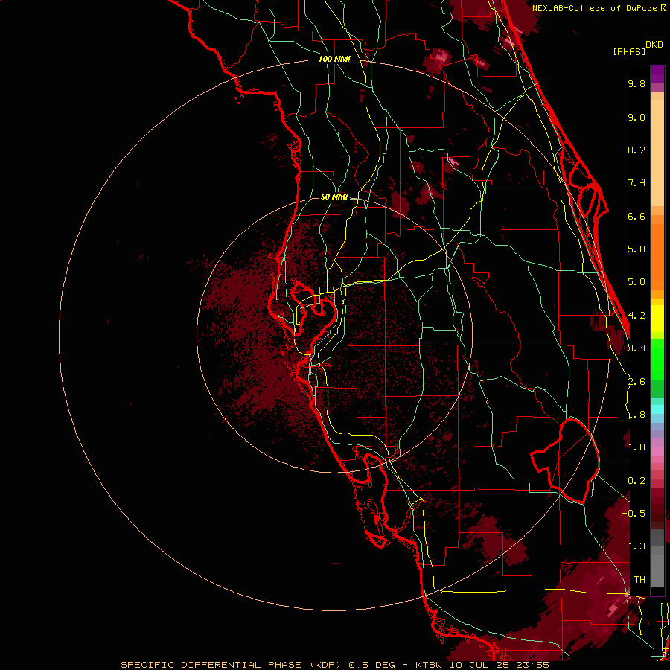
Task: Click the 5.8 colorbar value
Action: point(636,249)
